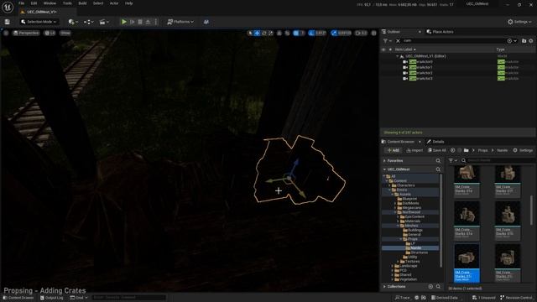The height and width of the screenshot is (302, 537).
Task: Open the Selection Mode dropdown
Action: click(39, 22)
